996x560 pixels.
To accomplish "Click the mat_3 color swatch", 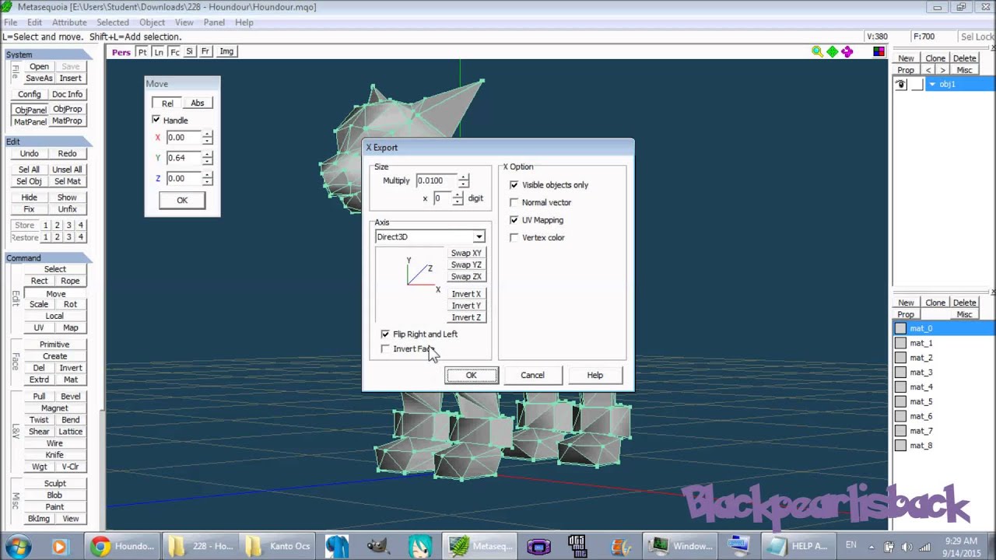I will (900, 373).
